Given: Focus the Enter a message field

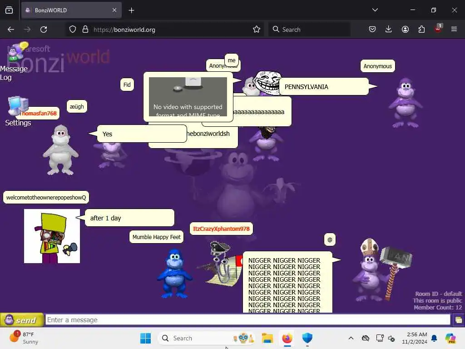Looking at the screenshot, I should tap(247, 320).
